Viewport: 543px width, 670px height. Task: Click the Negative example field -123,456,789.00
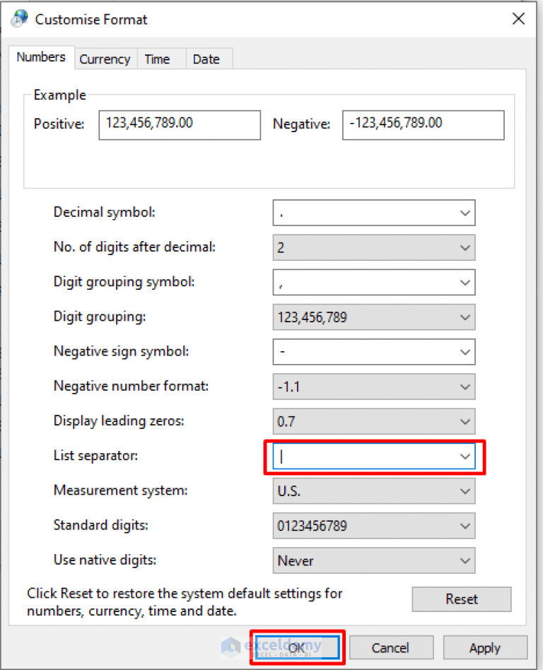[x=424, y=125]
